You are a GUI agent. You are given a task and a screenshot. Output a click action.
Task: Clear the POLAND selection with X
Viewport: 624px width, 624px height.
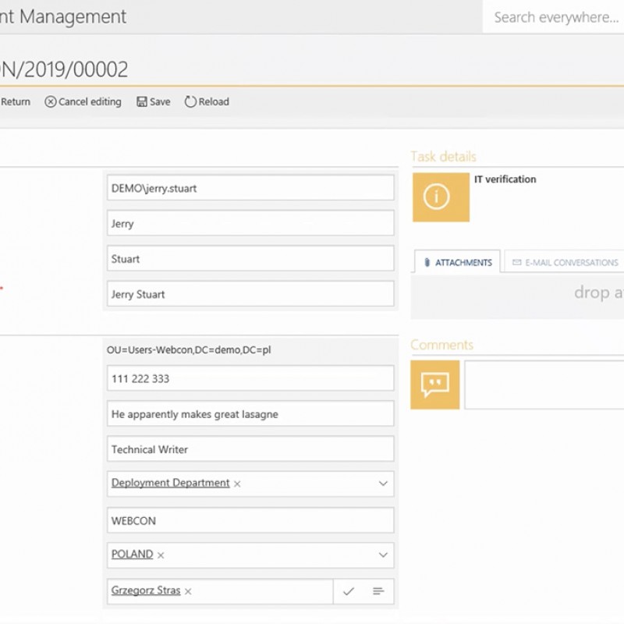tap(161, 555)
